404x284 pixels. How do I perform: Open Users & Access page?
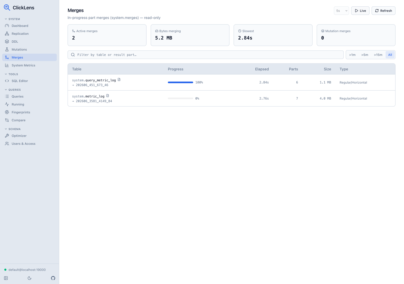pyautogui.click(x=29, y=143)
